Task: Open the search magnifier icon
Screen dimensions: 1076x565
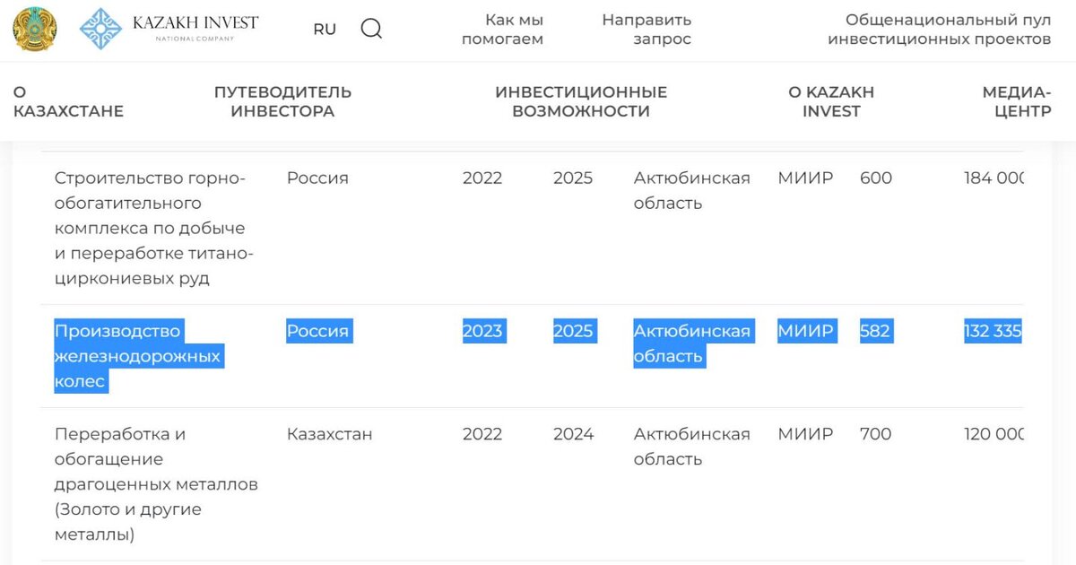Action: click(x=371, y=29)
